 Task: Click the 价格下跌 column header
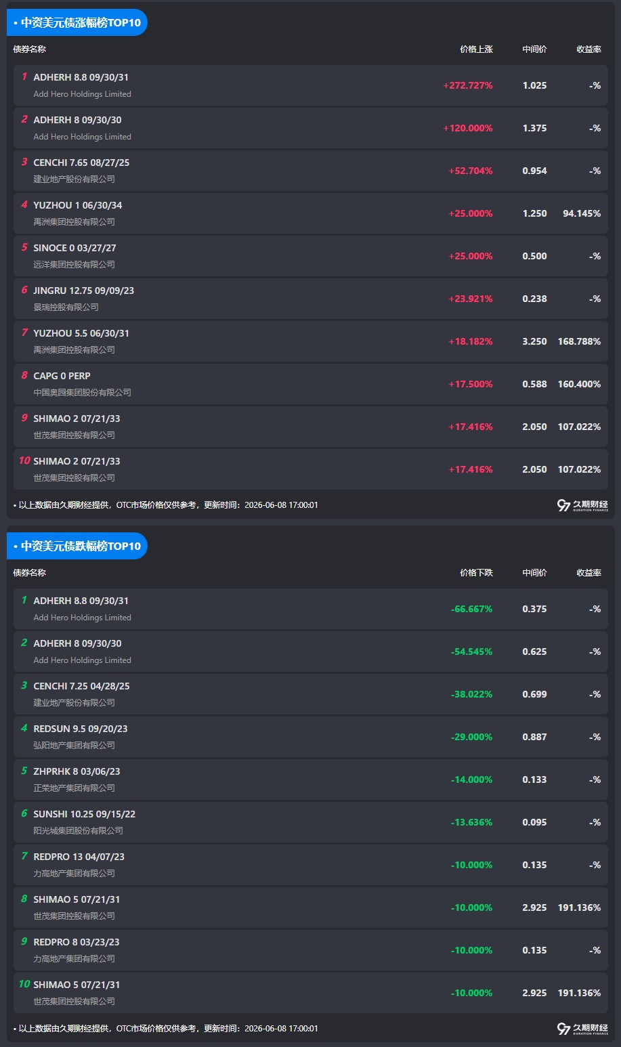(476, 573)
